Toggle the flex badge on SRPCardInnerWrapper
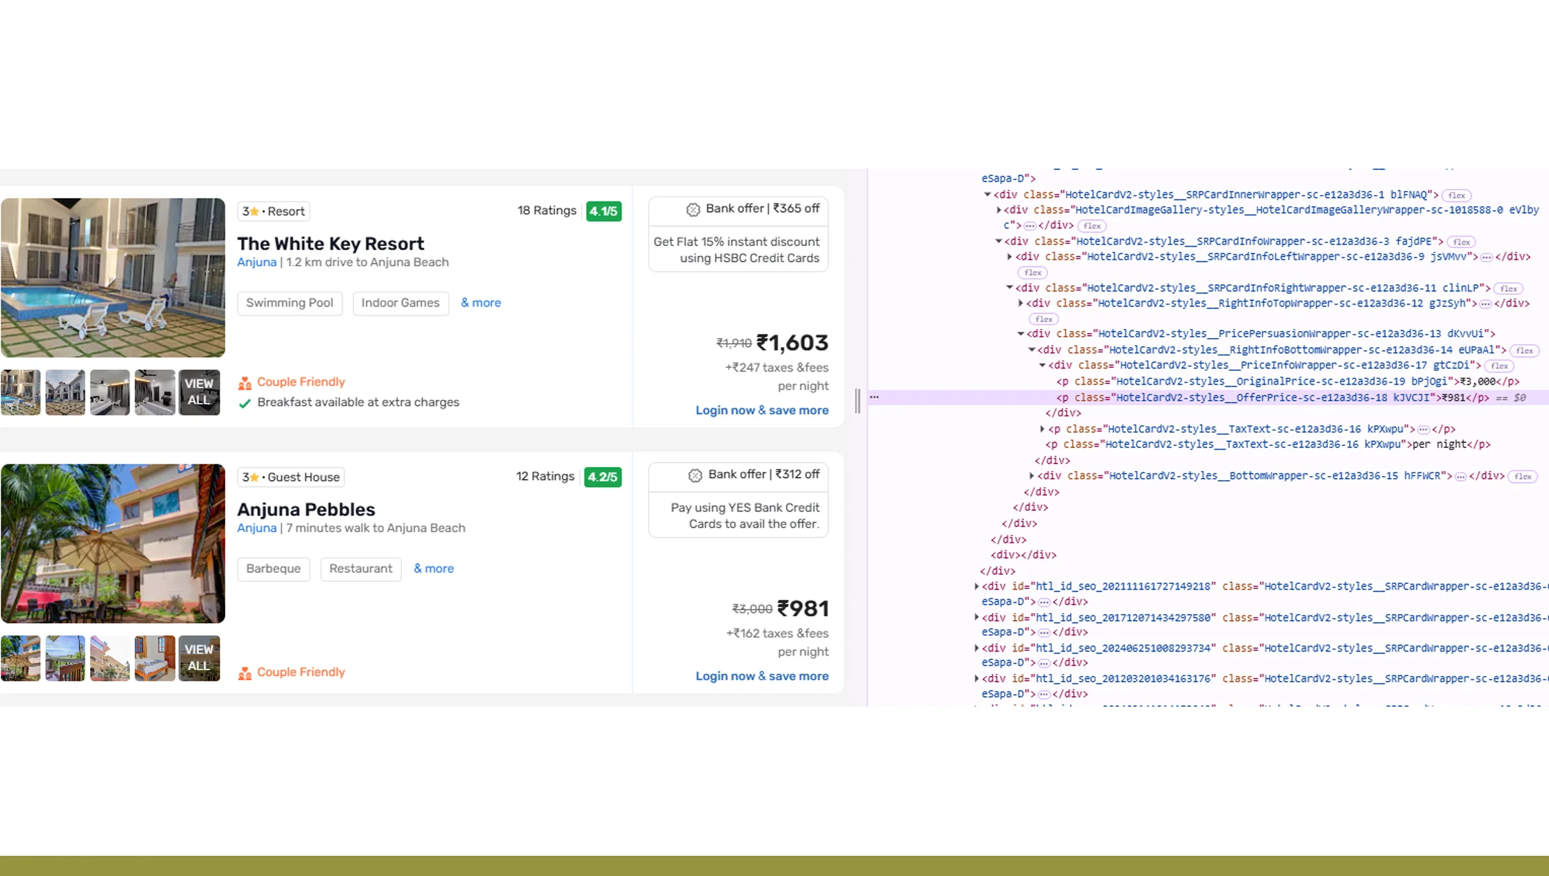Image resolution: width=1549 pixels, height=876 pixels. coord(1456,195)
